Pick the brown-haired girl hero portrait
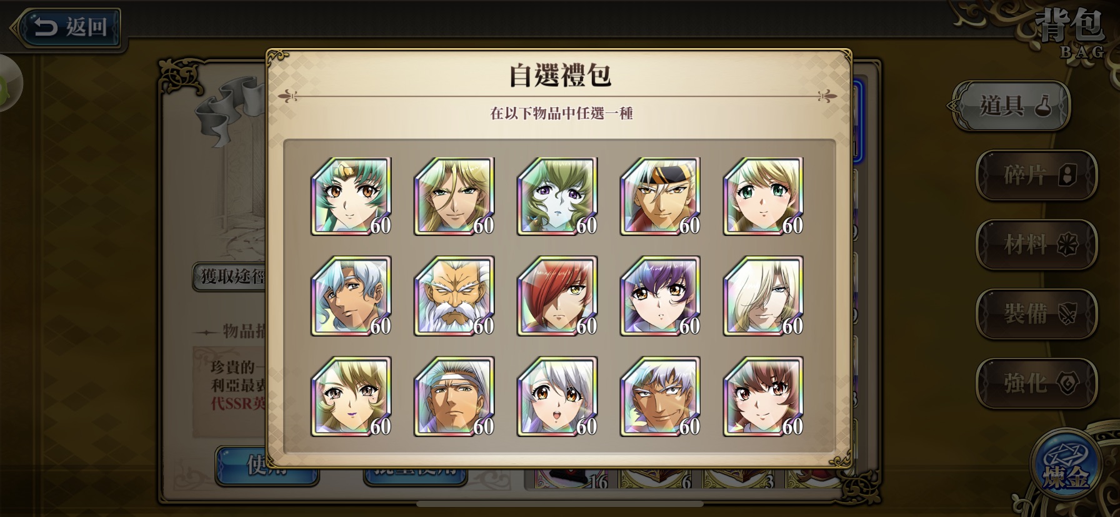The height and width of the screenshot is (517, 1120). (764, 396)
